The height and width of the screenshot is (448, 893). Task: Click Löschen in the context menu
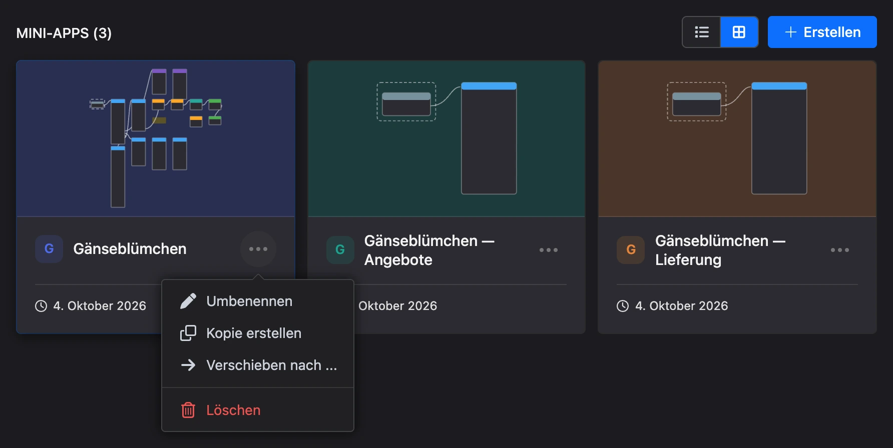(x=258, y=410)
